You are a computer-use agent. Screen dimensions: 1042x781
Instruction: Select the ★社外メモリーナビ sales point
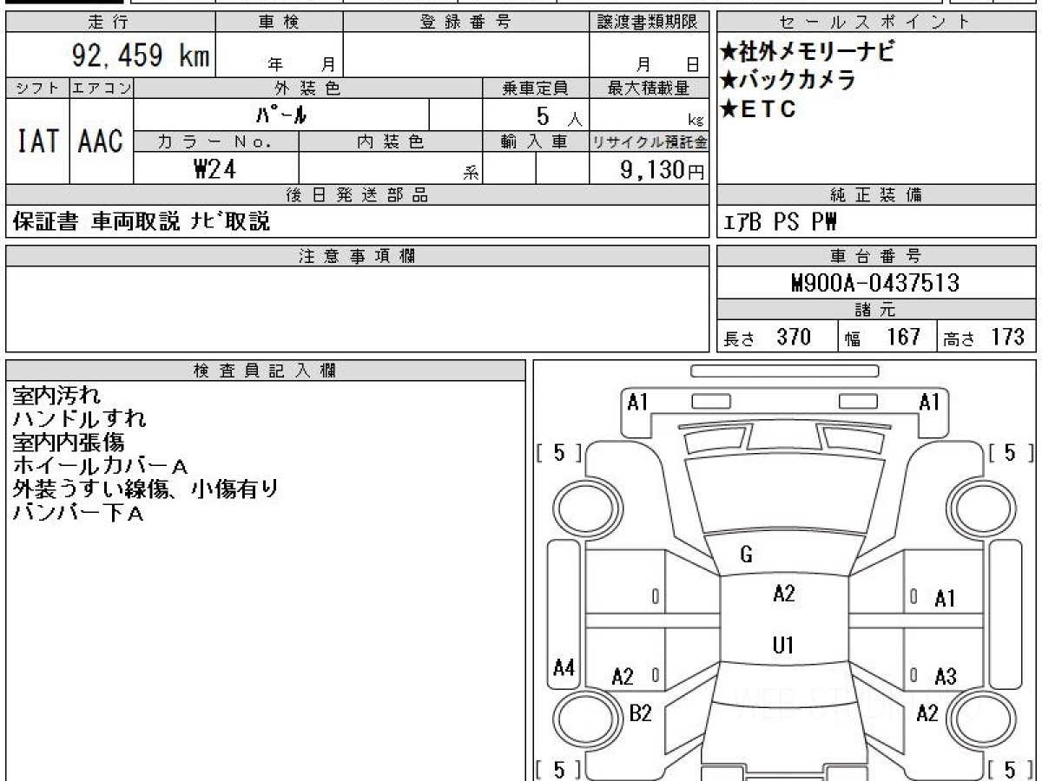(807, 52)
